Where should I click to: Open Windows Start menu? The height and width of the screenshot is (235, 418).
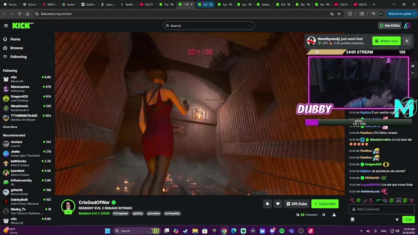point(108,231)
